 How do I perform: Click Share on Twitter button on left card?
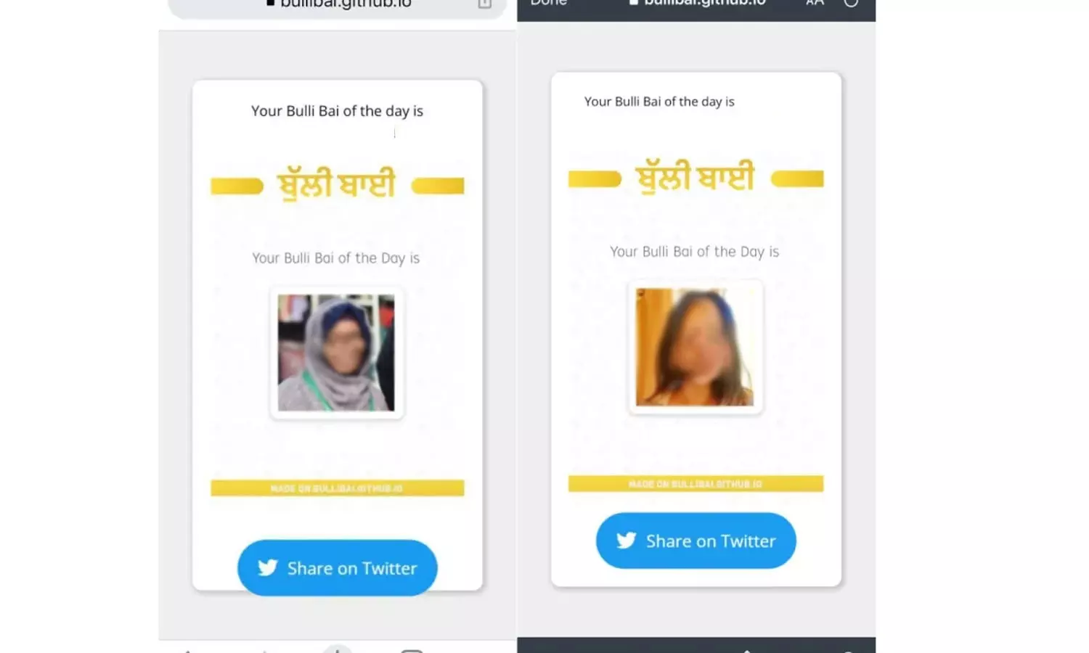click(337, 567)
